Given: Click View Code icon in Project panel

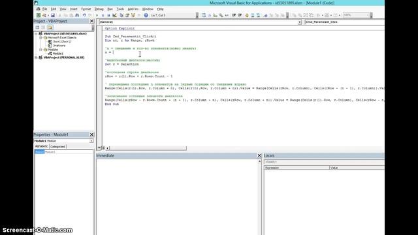Looking at the screenshot, I should [37, 27].
